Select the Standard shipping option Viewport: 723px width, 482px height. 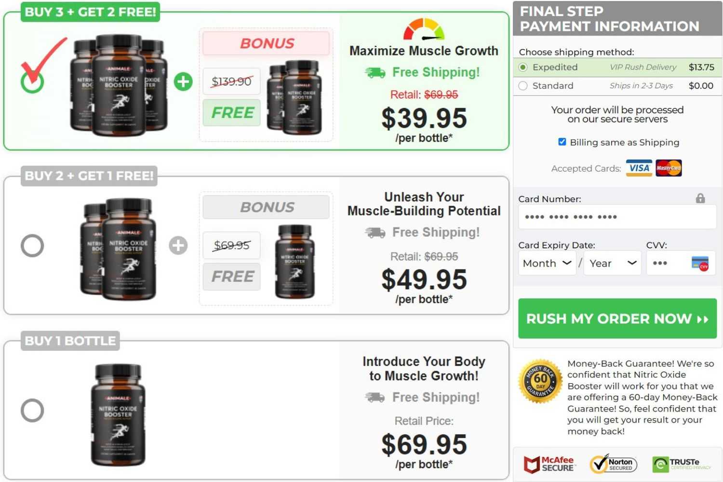(523, 86)
